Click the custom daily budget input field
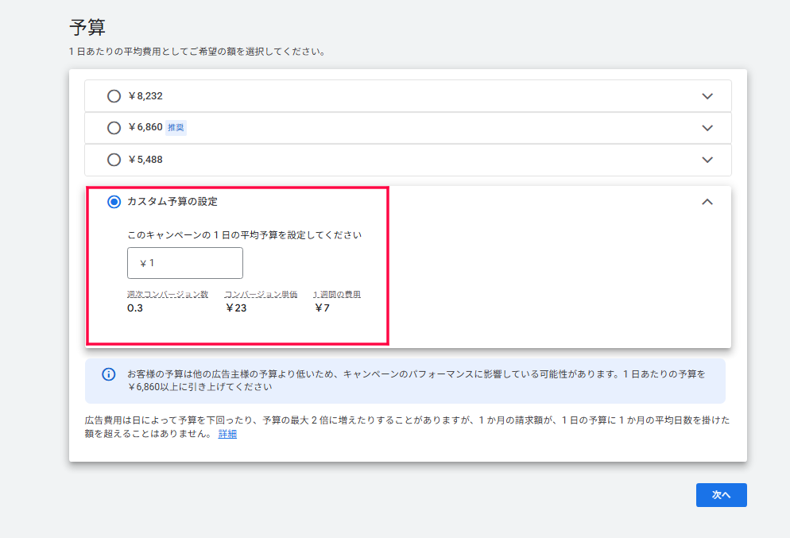 pos(184,262)
